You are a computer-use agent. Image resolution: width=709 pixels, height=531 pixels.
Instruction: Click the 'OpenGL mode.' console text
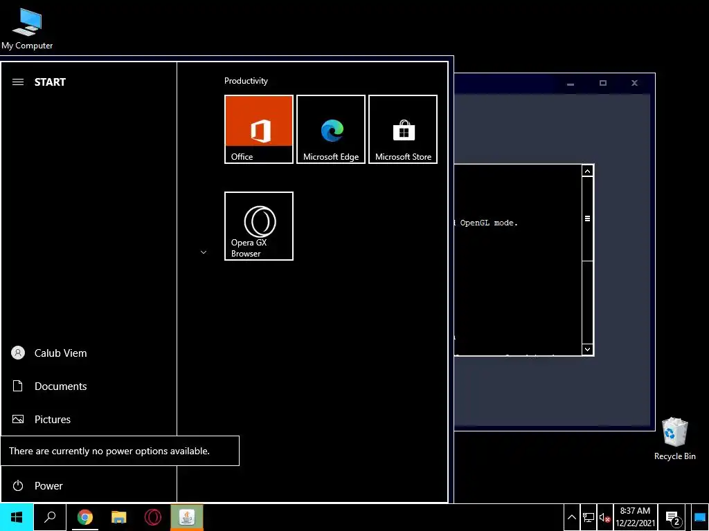click(489, 223)
